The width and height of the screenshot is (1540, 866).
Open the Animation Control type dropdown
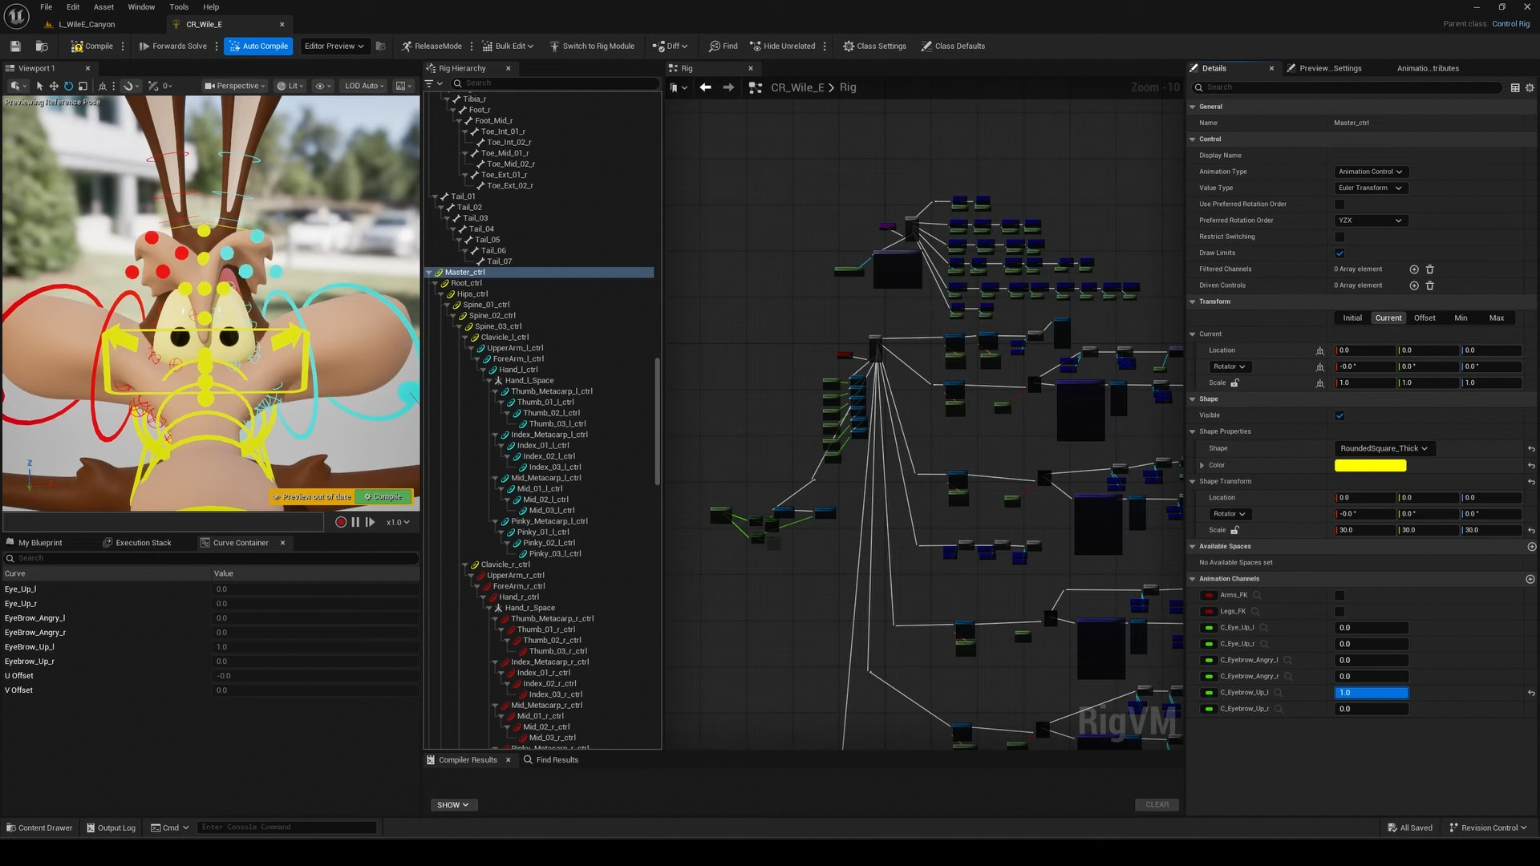(1371, 172)
